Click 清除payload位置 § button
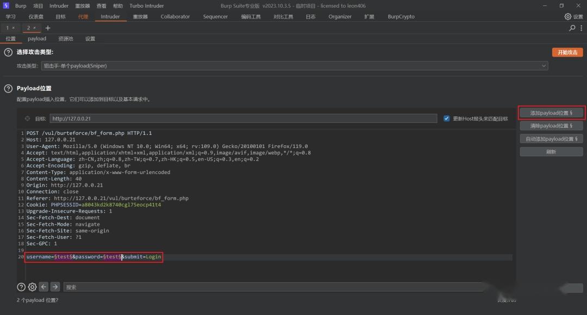Image resolution: width=587 pixels, height=315 pixels. pyautogui.click(x=551, y=126)
